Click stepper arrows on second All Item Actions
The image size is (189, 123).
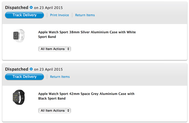pyautogui.click(x=68, y=111)
